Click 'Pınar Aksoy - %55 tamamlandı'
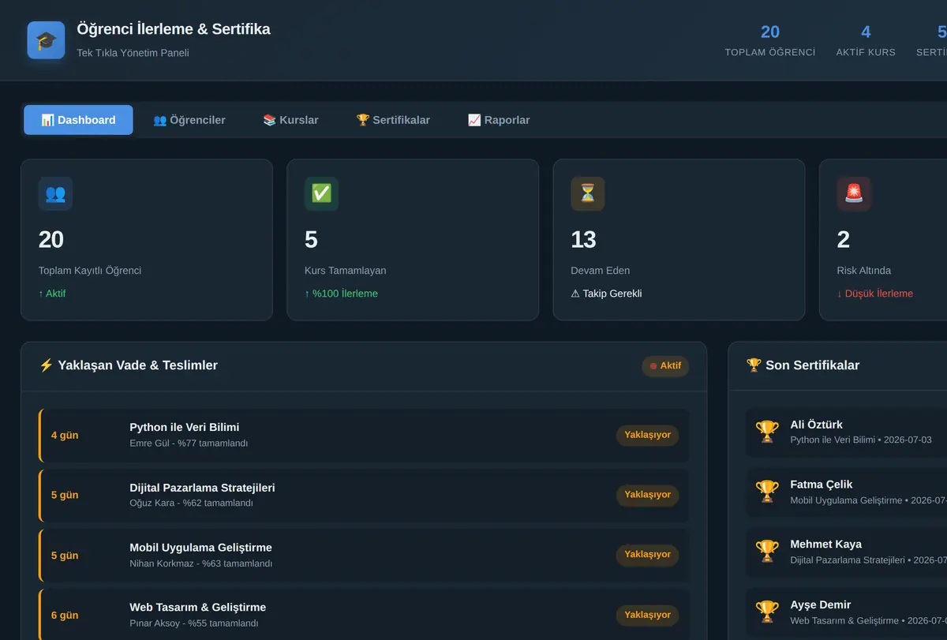Screen dimensions: 947x640 click(194, 623)
